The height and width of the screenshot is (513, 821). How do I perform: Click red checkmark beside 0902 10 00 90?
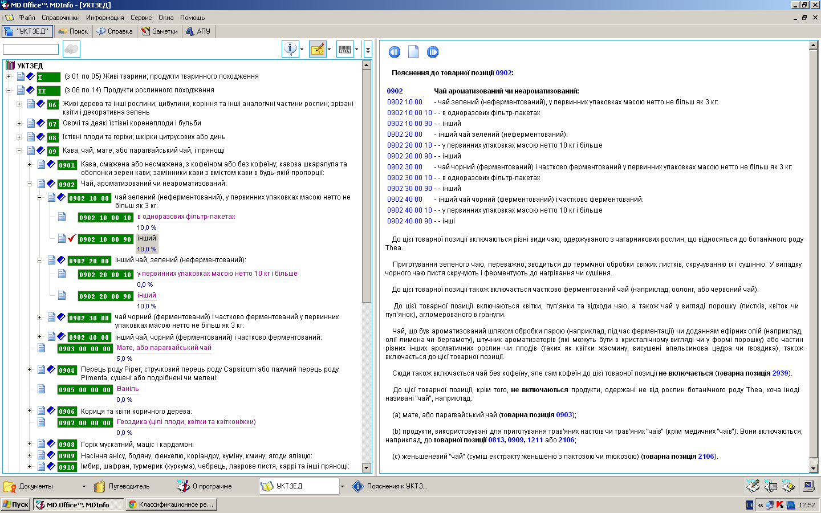coord(71,238)
